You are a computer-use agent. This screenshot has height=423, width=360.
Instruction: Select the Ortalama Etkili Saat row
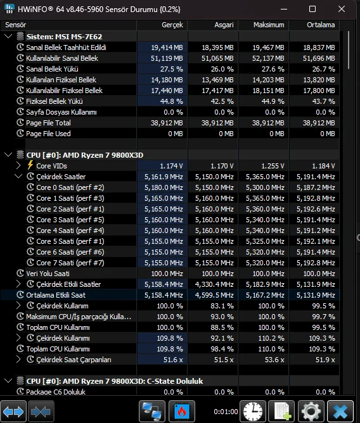(170, 295)
